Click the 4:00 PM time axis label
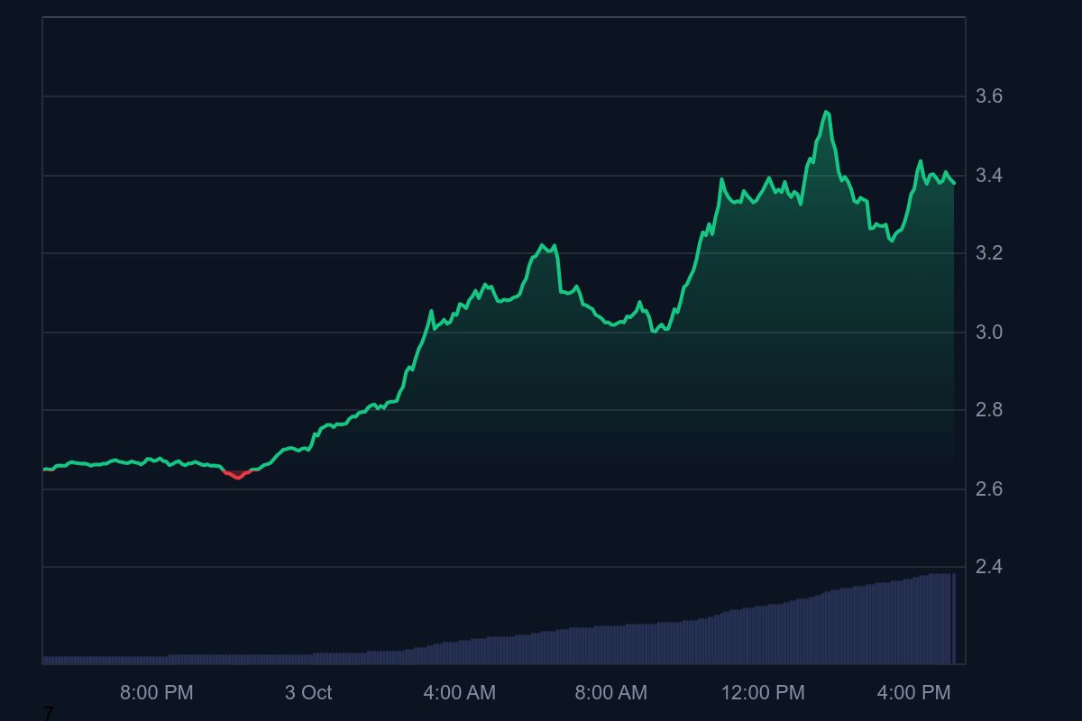 pyautogui.click(x=916, y=694)
